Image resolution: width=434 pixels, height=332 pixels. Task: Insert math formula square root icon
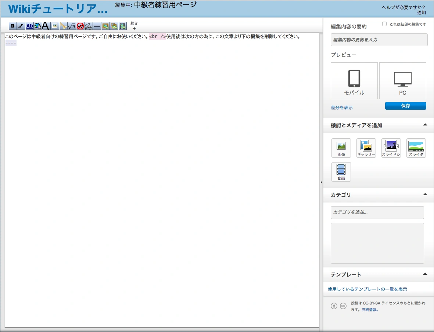click(72, 26)
